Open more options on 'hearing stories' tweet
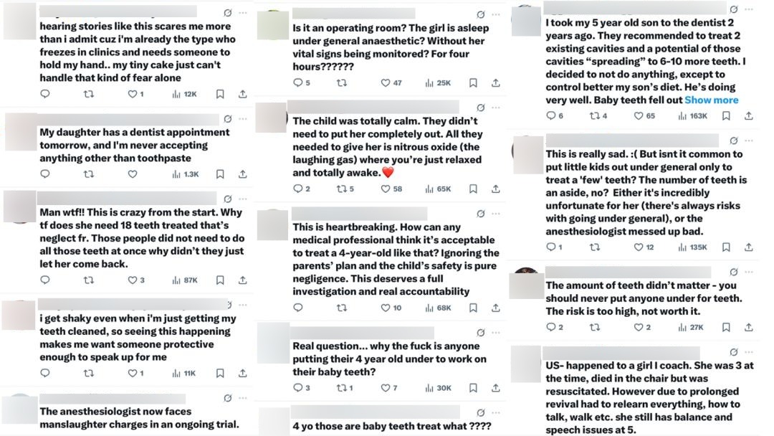 coord(243,13)
